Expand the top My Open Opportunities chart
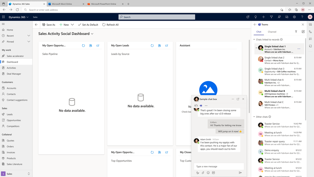The image size is (314, 177). [98, 46]
